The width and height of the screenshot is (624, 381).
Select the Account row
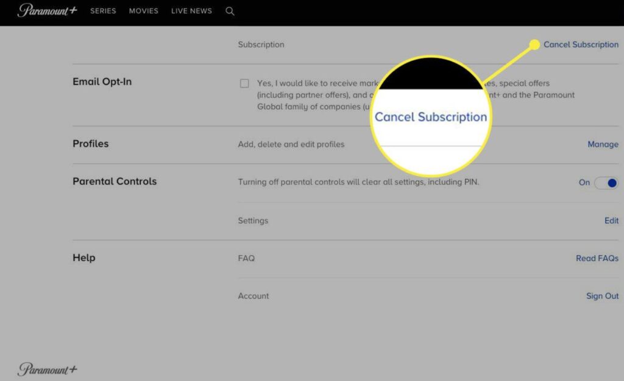(x=253, y=296)
